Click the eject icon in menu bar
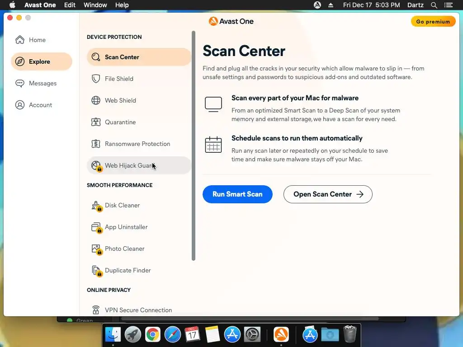The width and height of the screenshot is (463, 347). [331, 5]
